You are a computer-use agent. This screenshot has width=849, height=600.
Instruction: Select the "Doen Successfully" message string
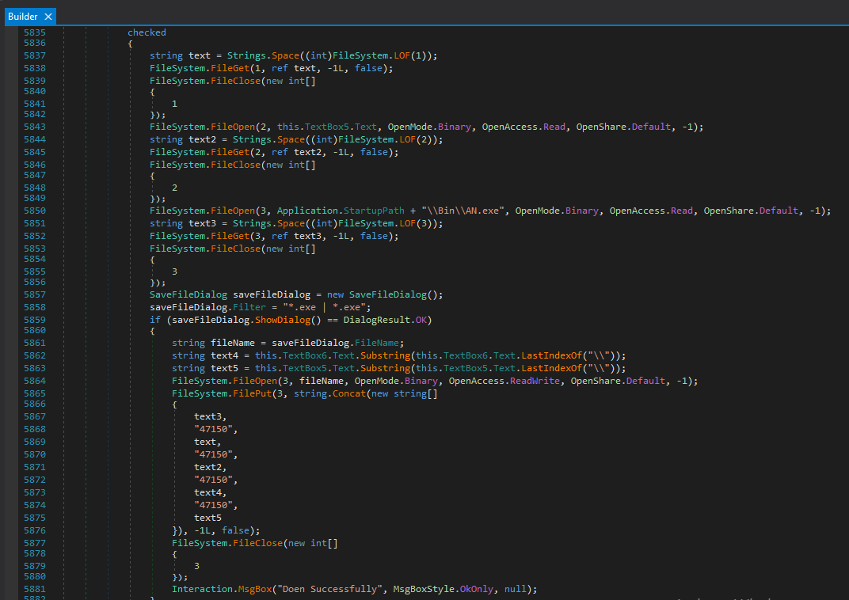click(329, 589)
